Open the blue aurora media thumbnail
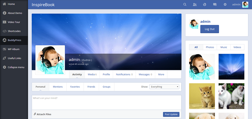The image size is (252, 119). point(231,67)
